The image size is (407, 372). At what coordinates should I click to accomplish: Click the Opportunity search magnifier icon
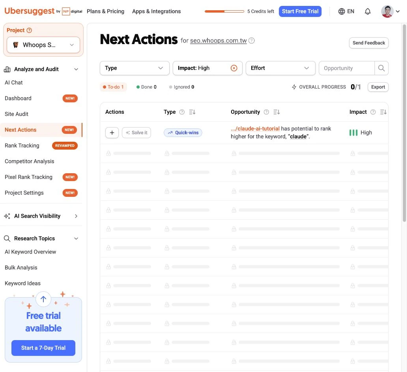(x=381, y=68)
